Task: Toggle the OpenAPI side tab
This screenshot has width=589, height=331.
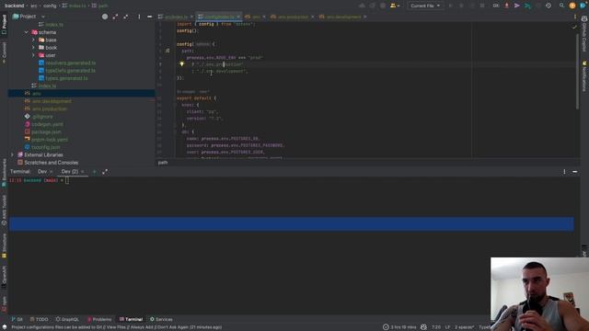Action: point(4,277)
